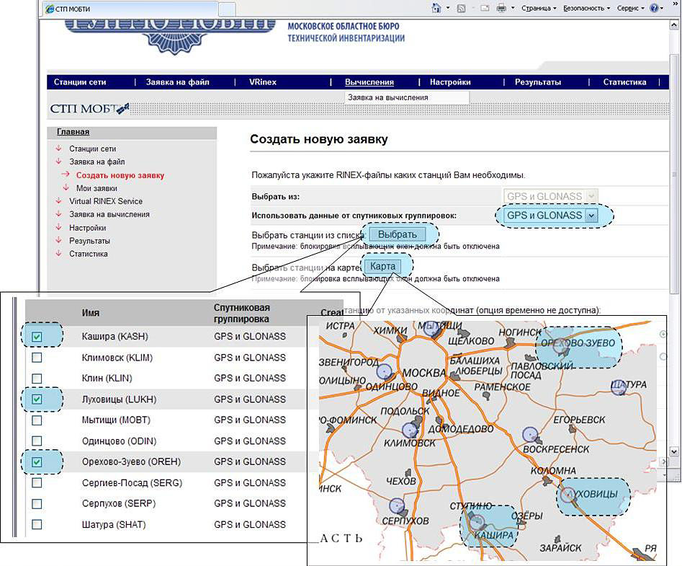Open Результаты in sidebar
Viewport: 682px width, 566px height.
point(89,241)
